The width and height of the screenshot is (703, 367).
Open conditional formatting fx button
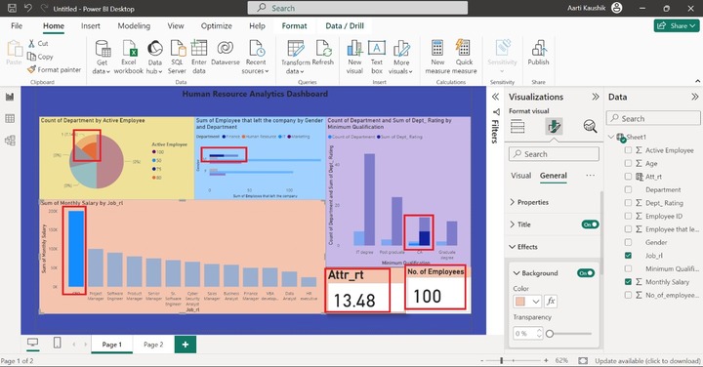tap(551, 302)
